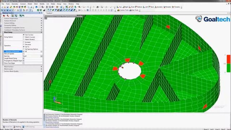231x130 pixels.
Task: Click the red toggle icon in Meshing Toolbox
Action: pos(4,16)
